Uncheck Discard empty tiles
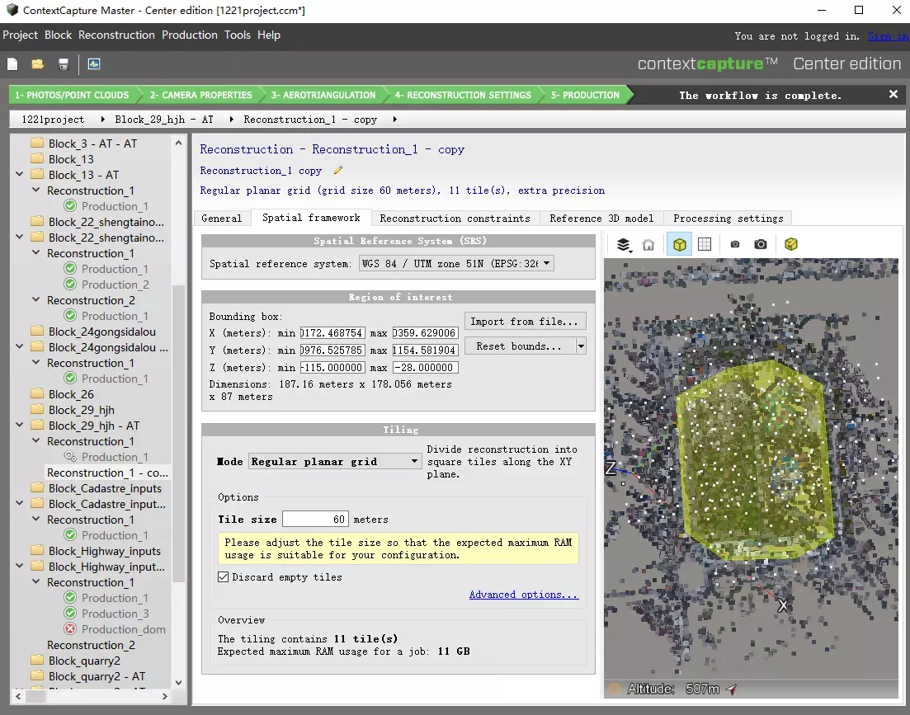This screenshot has height=715, width=910. coord(224,577)
